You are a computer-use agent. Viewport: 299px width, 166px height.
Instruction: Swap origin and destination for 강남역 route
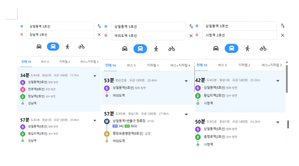tap(99, 26)
